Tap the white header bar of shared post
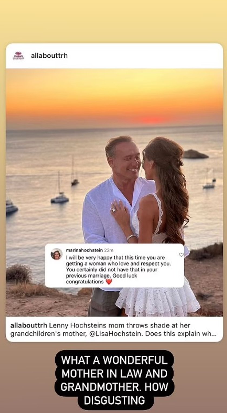The image size is (227, 413). pos(114,56)
